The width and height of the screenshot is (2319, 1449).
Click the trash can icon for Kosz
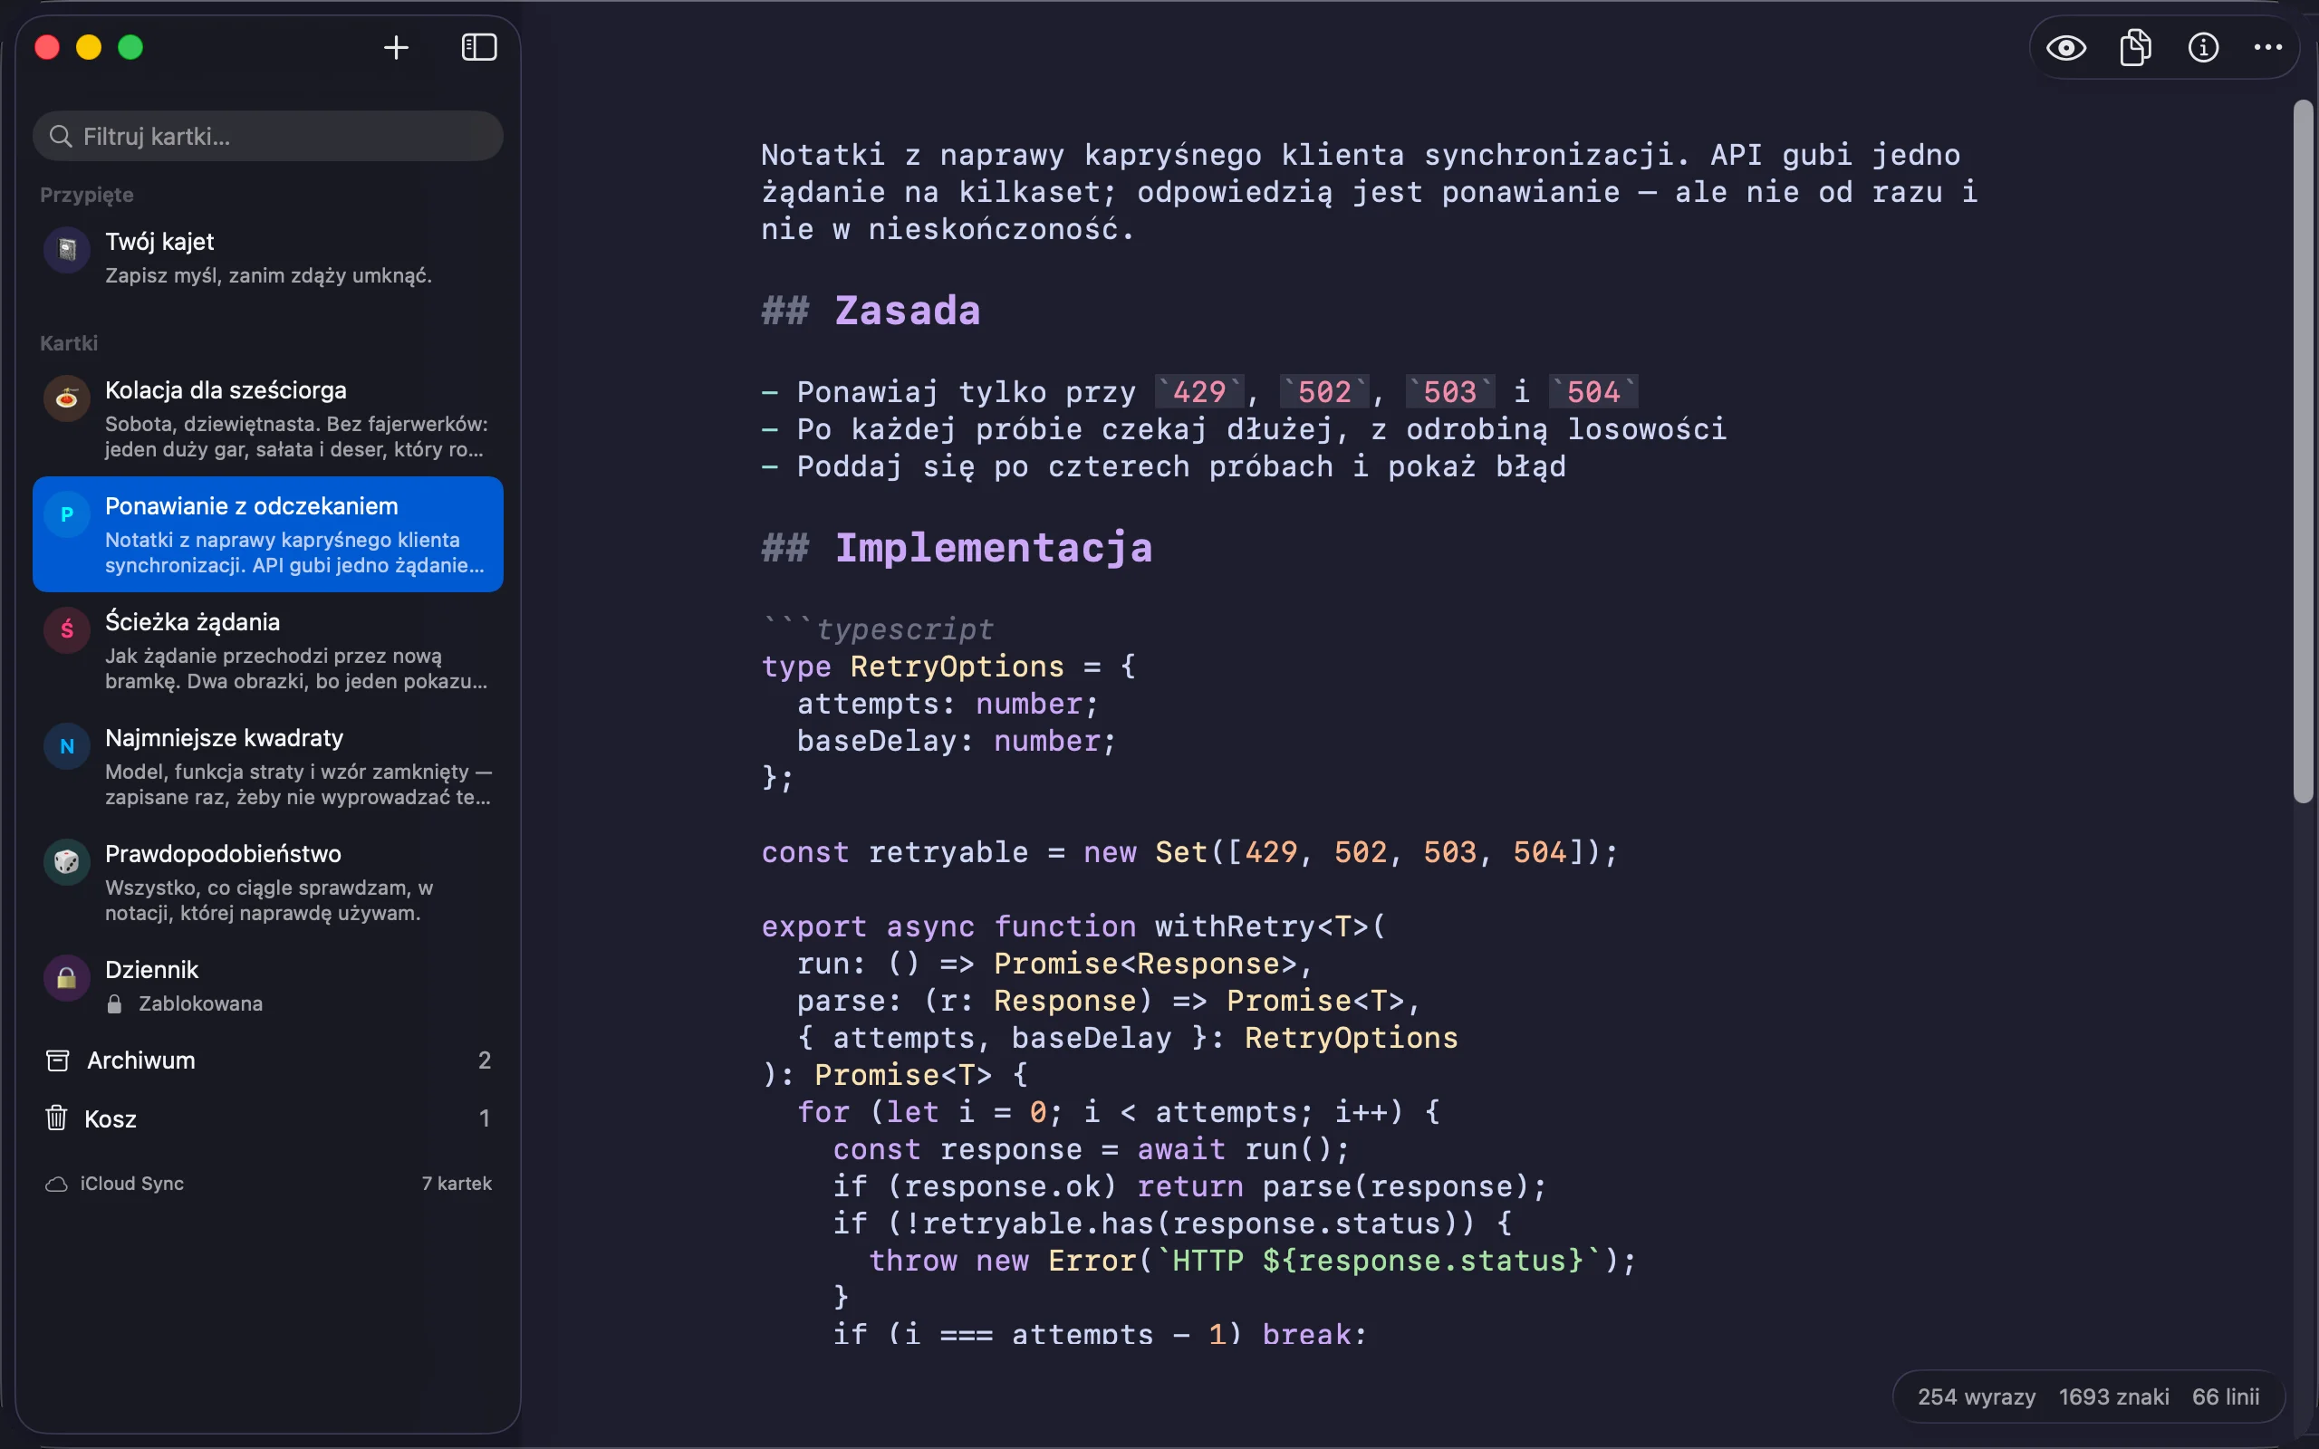pos(56,1118)
